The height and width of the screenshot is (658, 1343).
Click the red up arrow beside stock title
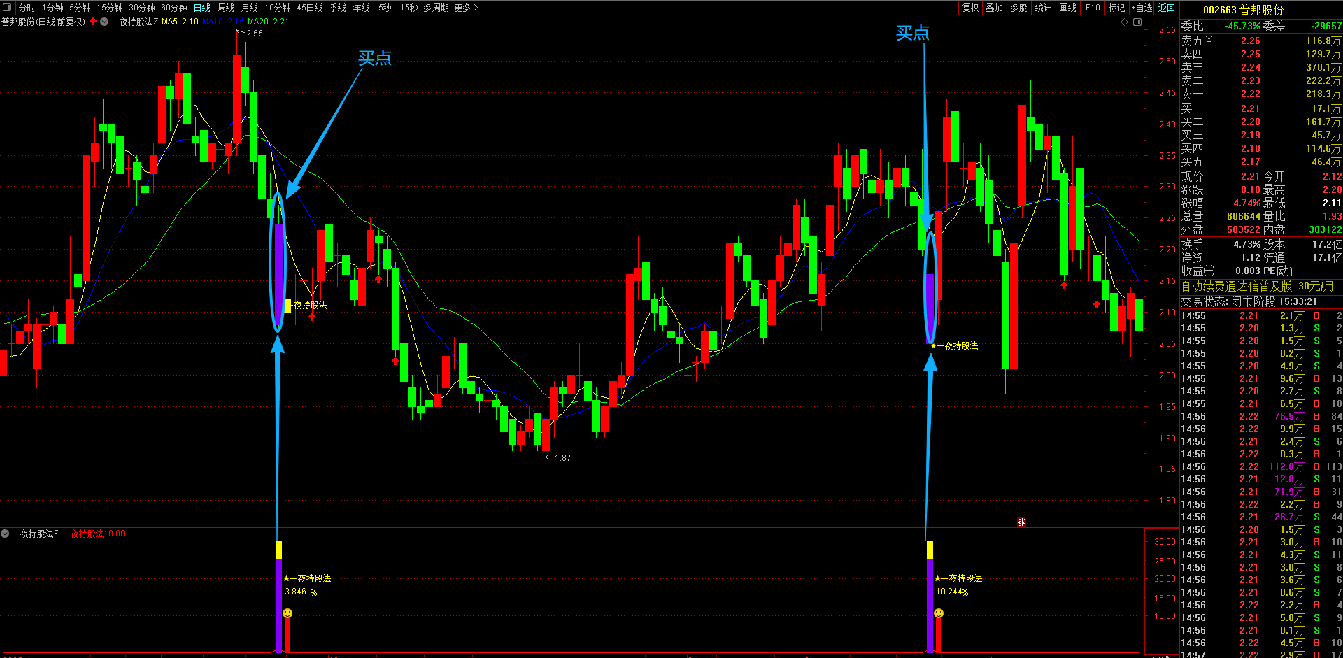coord(93,22)
